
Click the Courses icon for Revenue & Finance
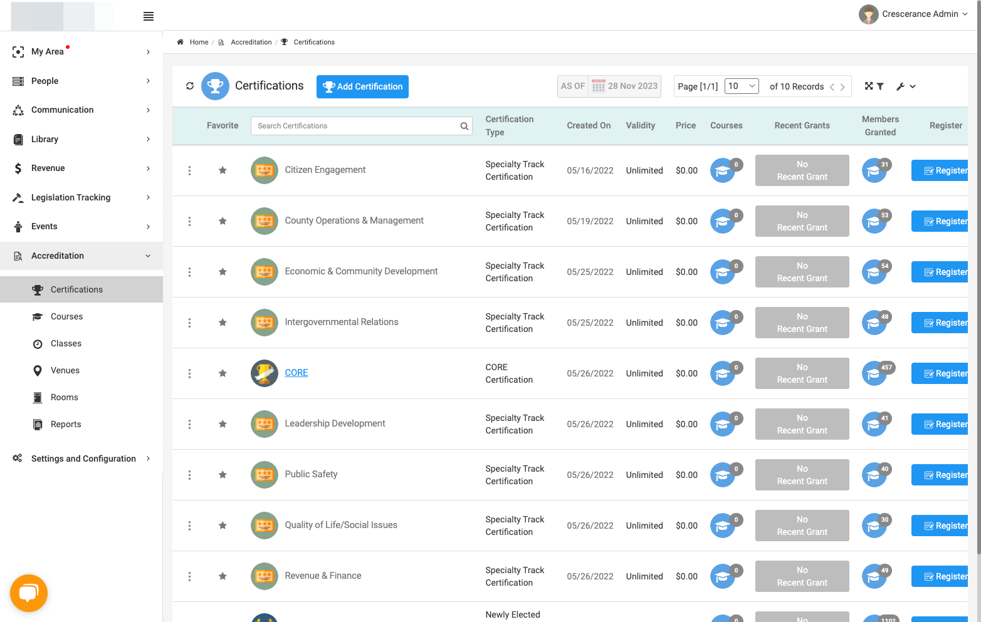pos(723,576)
